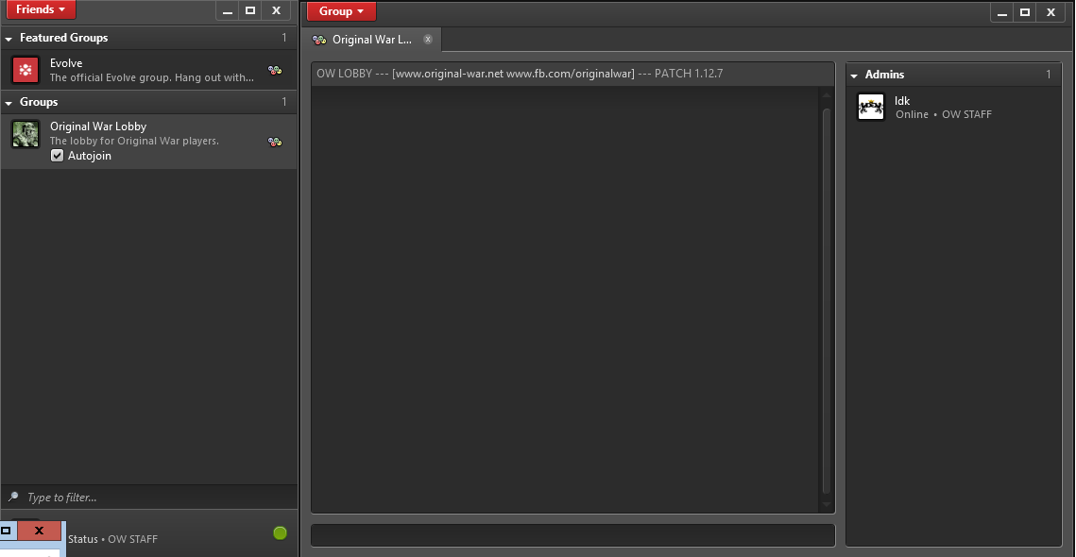Minimize the Group window

coord(1002,12)
